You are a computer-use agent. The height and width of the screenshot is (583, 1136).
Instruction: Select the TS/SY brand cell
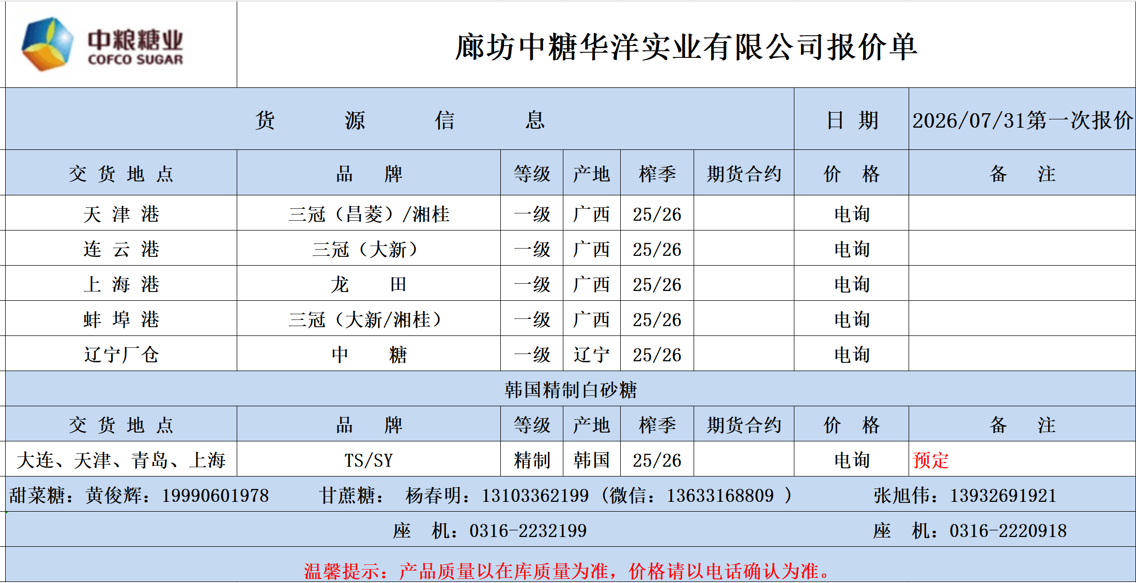tap(369, 459)
